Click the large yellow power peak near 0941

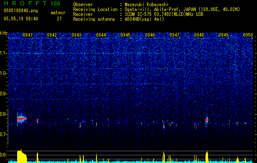(x=22, y=156)
